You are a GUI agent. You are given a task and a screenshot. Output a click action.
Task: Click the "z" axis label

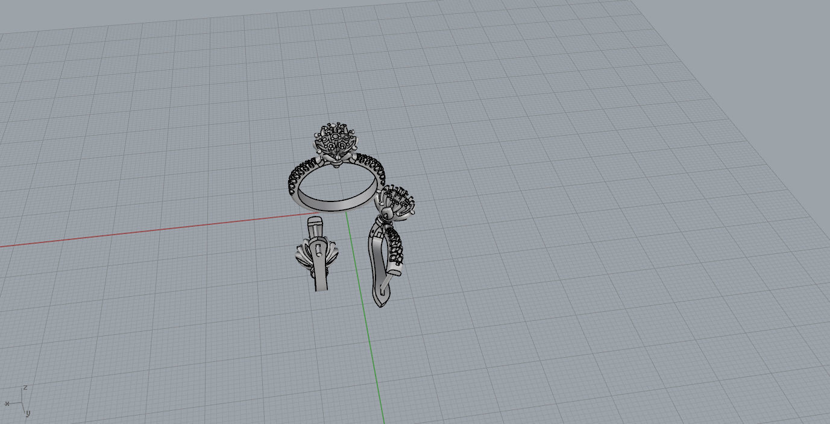tap(25, 387)
